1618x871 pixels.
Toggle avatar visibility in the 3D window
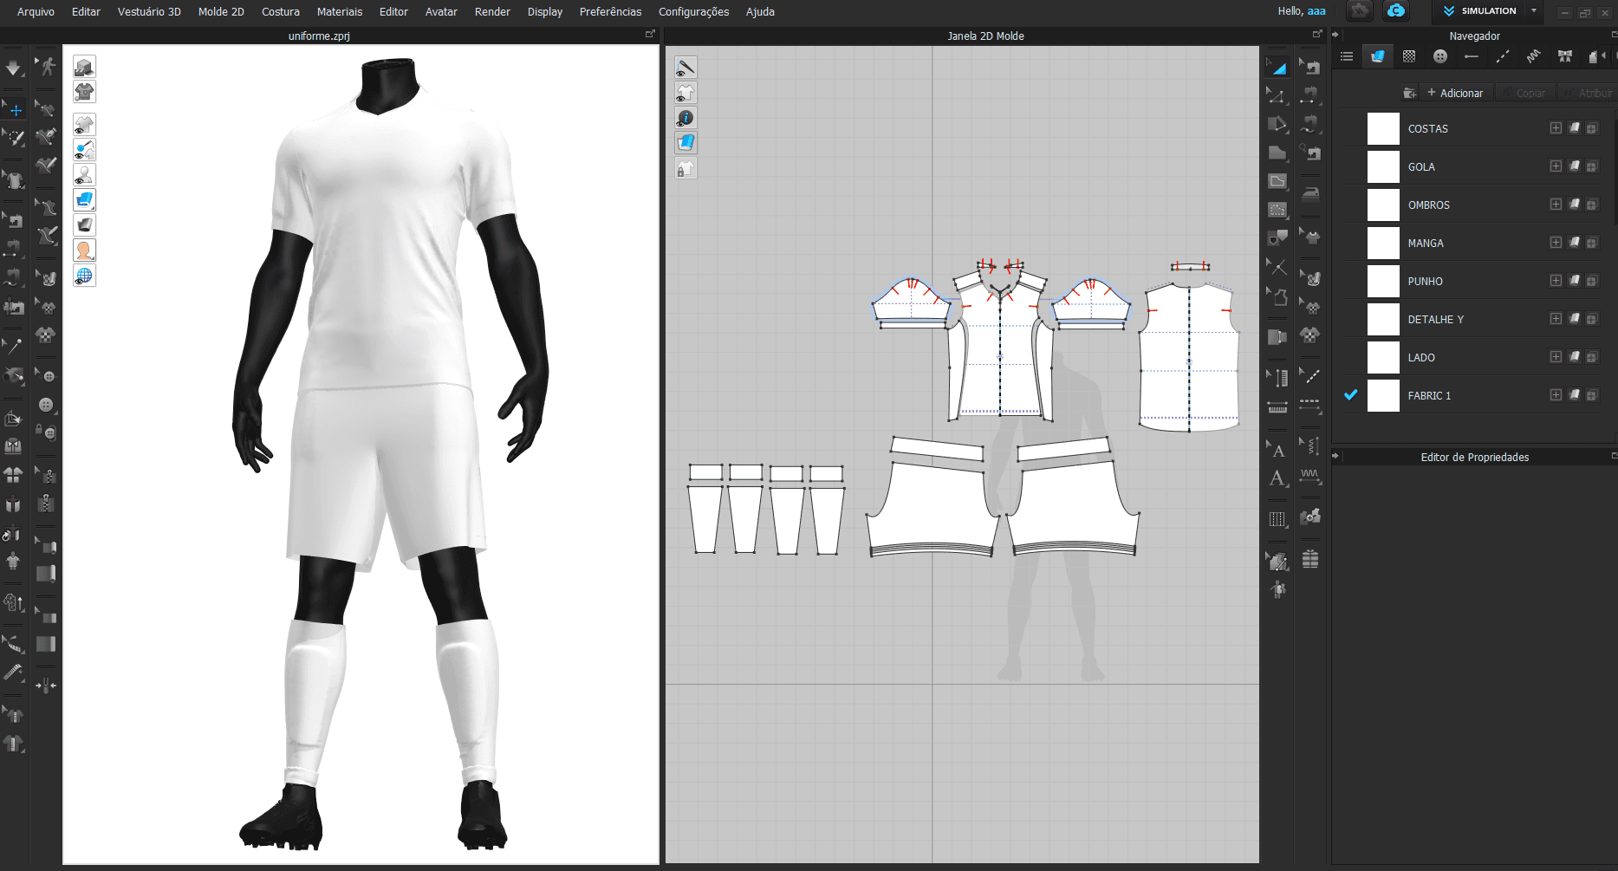[84, 176]
